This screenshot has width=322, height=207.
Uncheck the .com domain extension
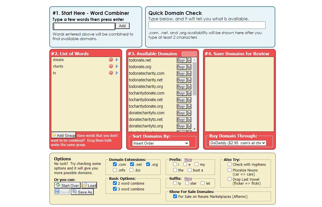click(x=115, y=164)
